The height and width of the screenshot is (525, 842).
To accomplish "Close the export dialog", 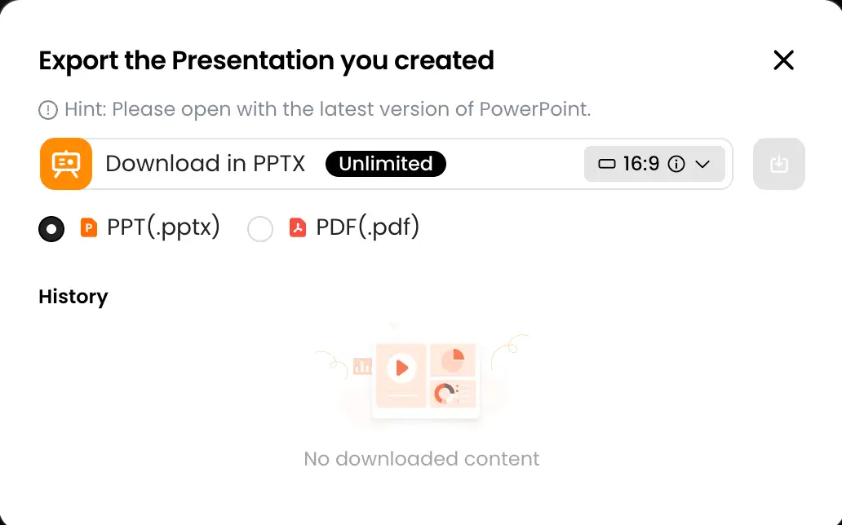I will (783, 60).
